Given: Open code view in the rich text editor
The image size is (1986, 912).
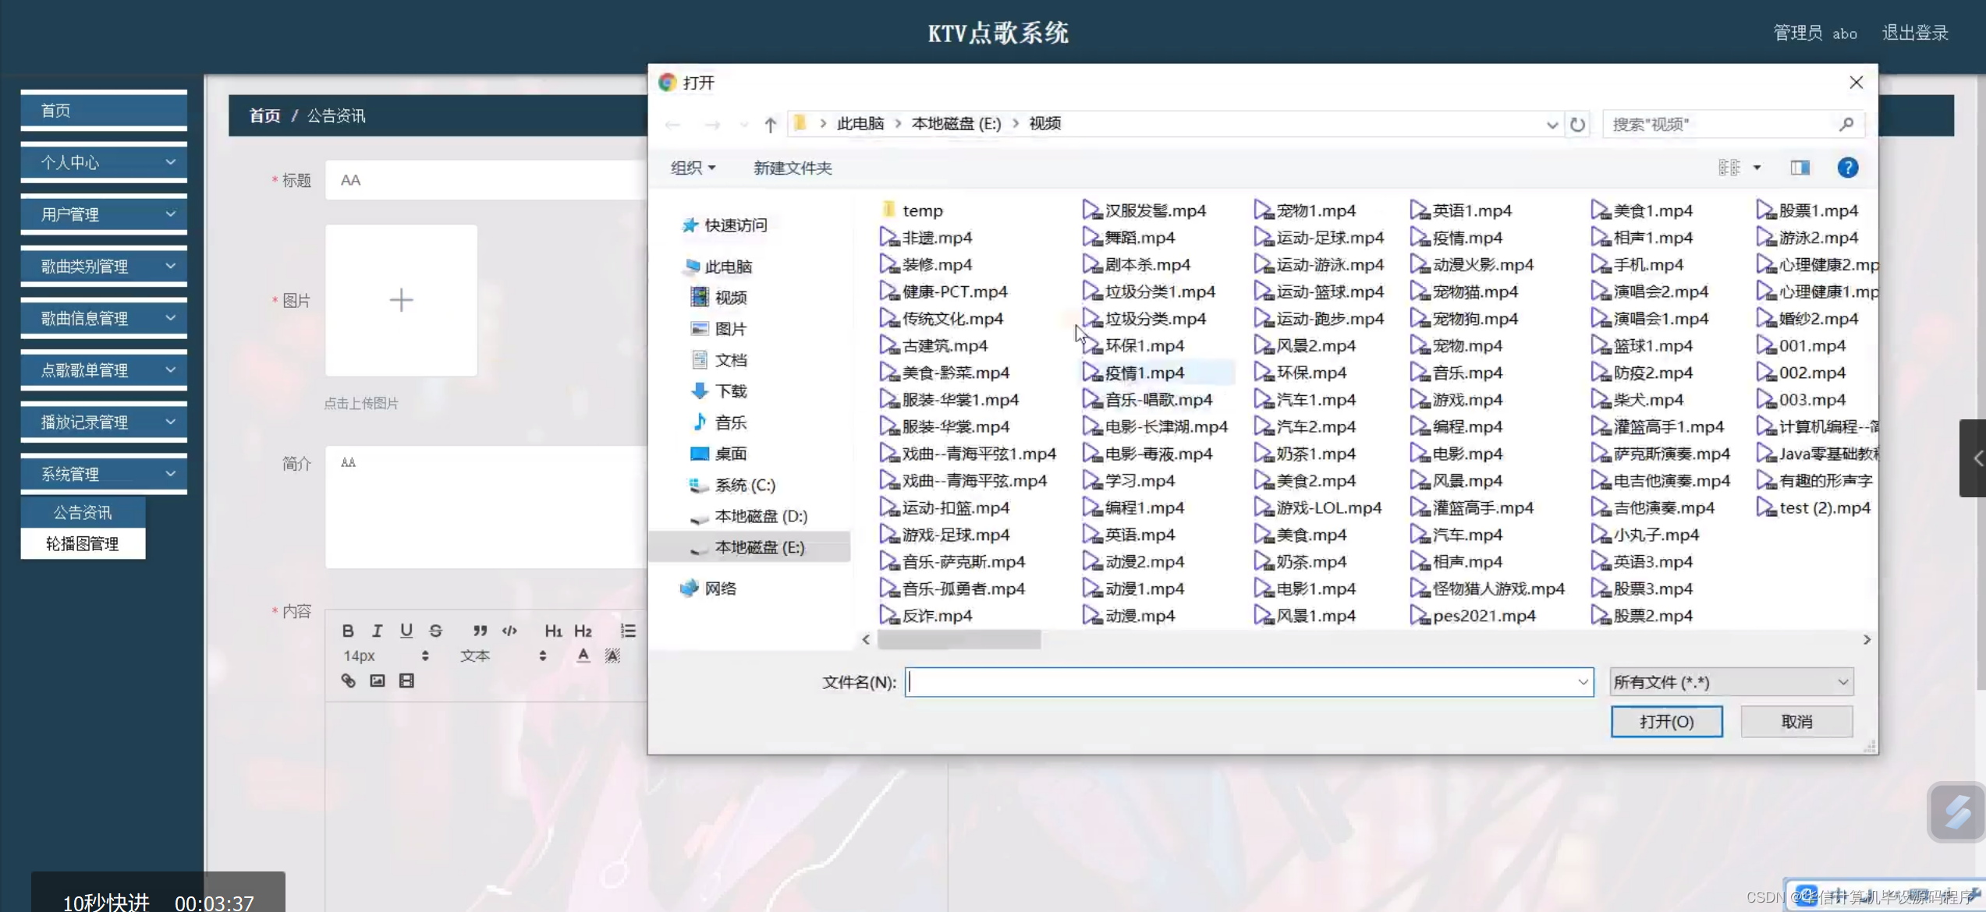Looking at the screenshot, I should (509, 630).
